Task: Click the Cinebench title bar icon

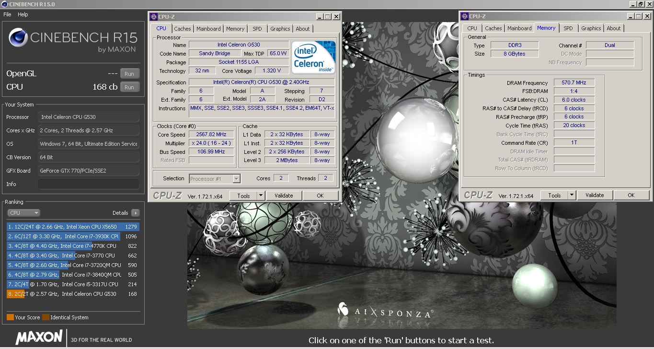Action: 4,4
